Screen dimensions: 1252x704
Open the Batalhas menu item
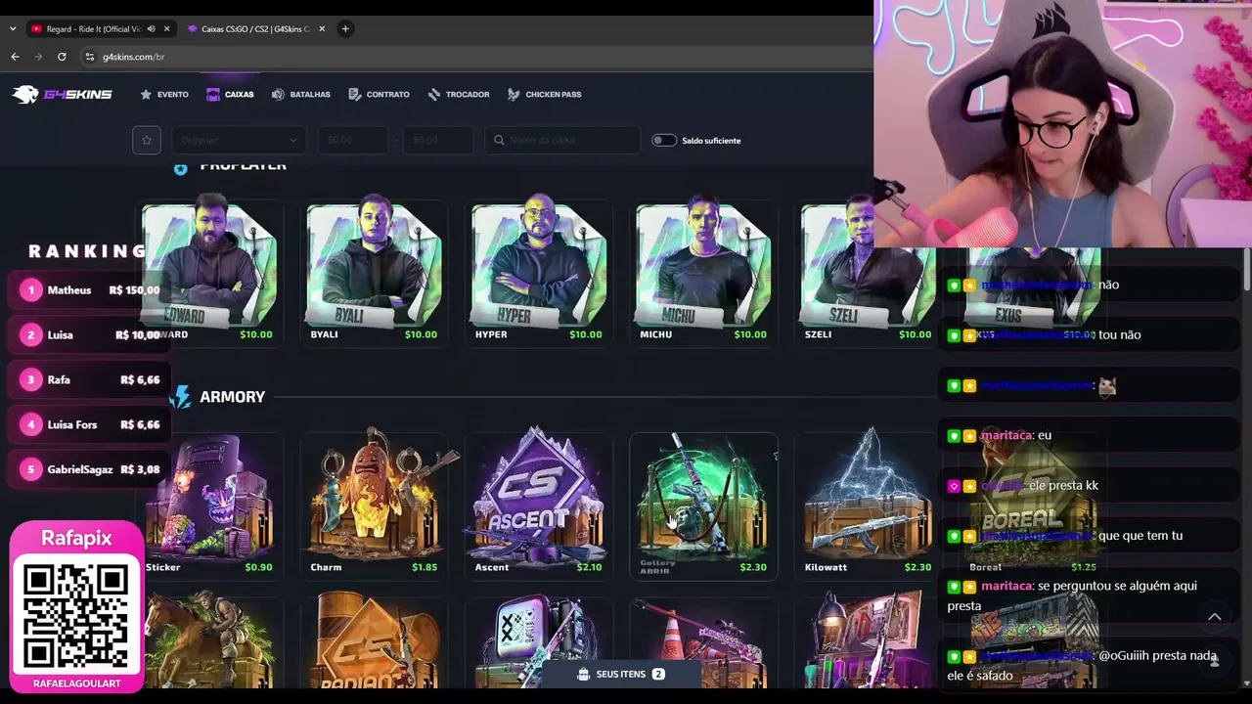301,95
